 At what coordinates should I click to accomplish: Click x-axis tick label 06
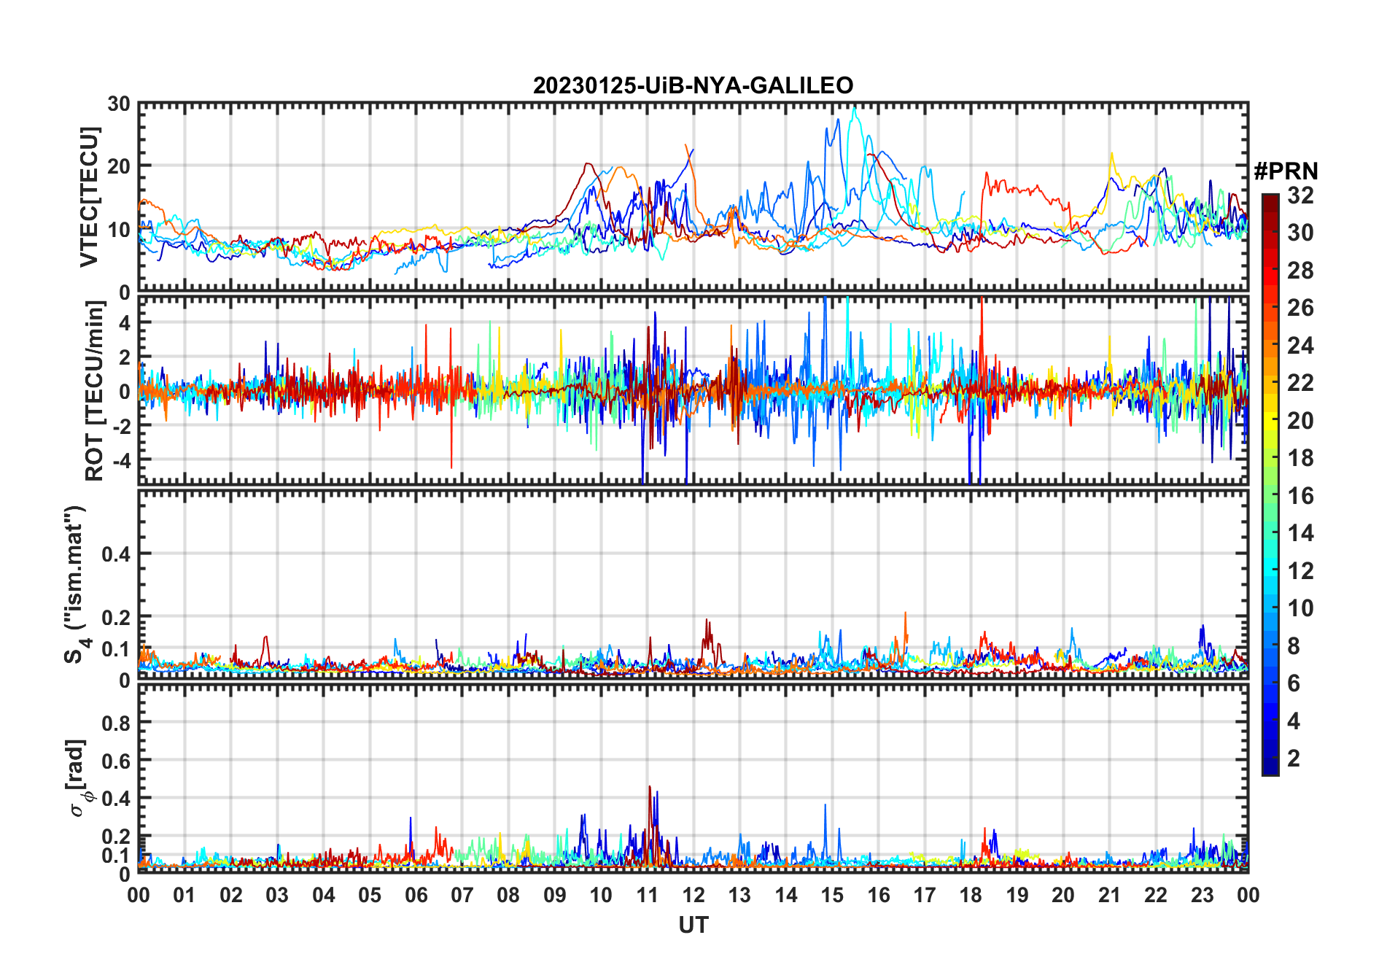416,895
